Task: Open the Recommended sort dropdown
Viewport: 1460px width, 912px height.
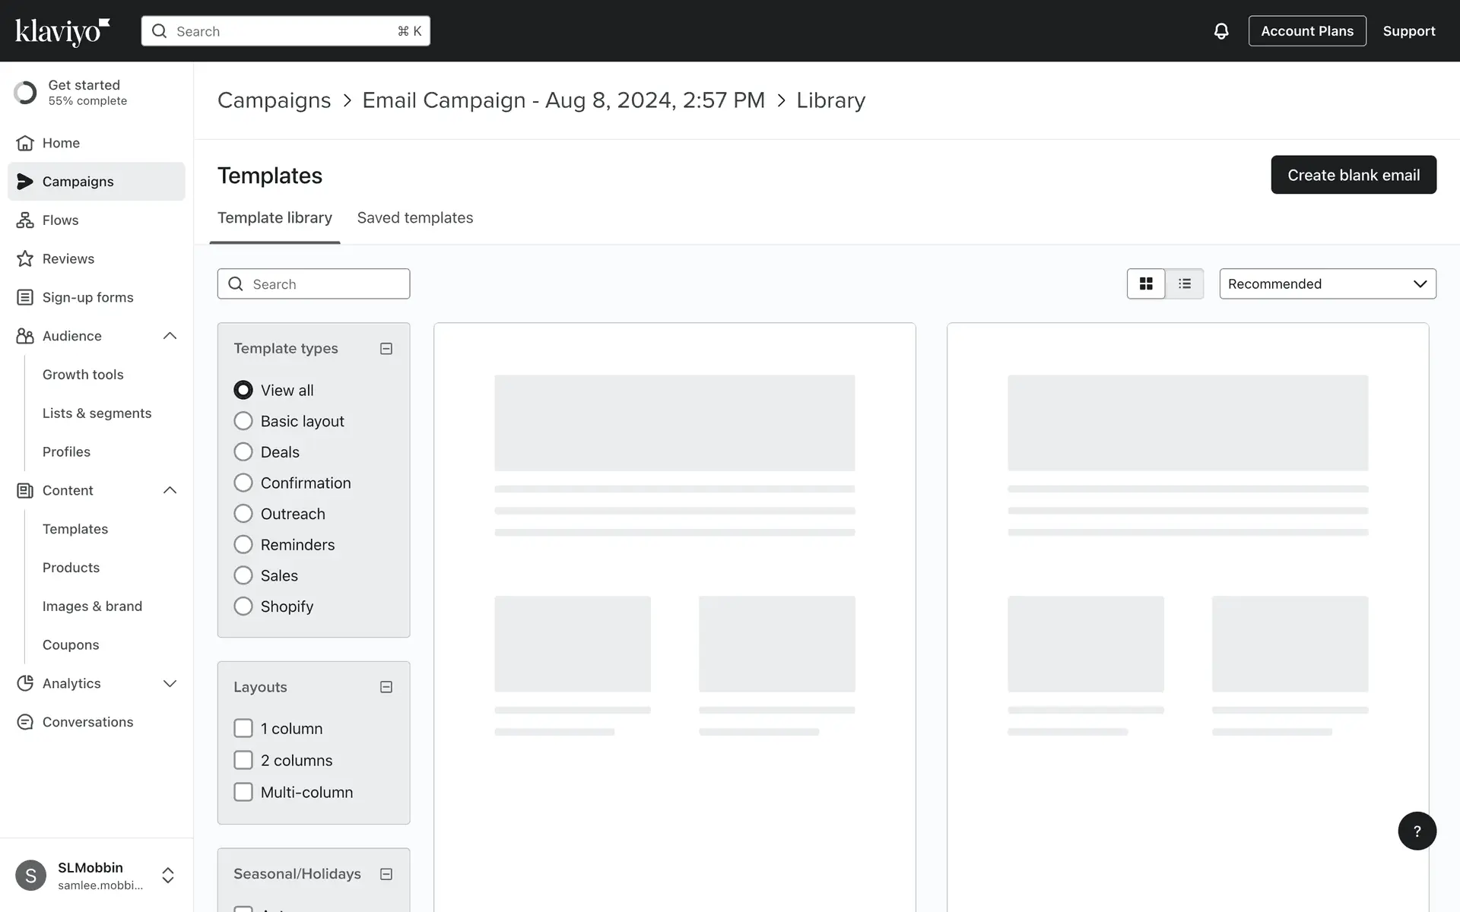Action: [x=1327, y=283]
